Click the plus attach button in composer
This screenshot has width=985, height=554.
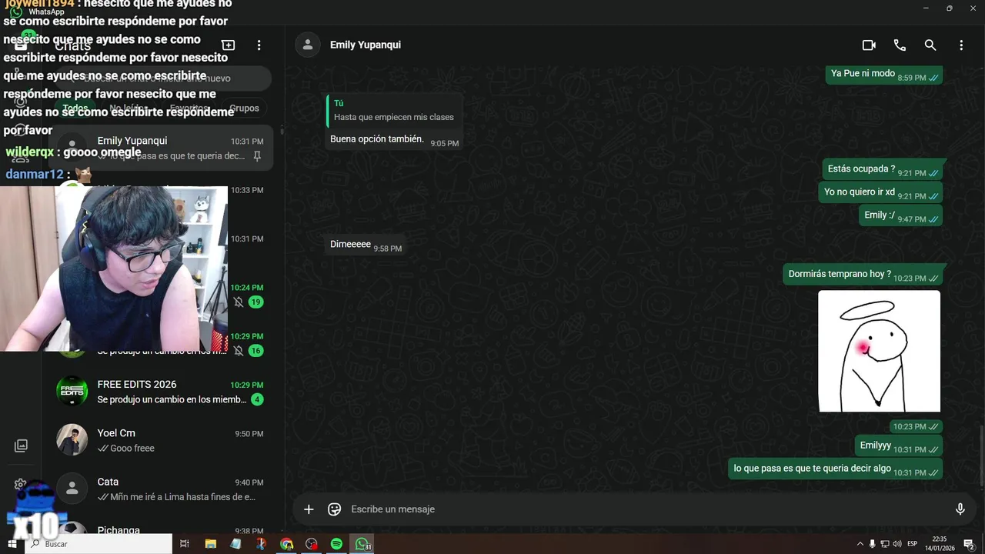[x=309, y=509]
